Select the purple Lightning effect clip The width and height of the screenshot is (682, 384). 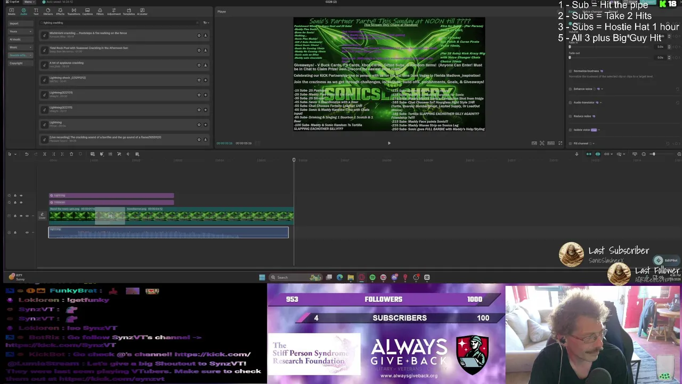tap(111, 196)
